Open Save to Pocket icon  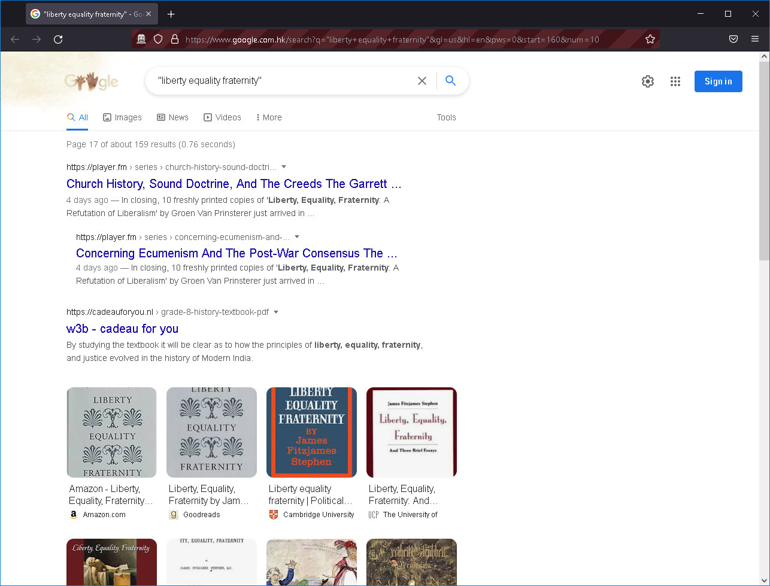pyautogui.click(x=733, y=40)
